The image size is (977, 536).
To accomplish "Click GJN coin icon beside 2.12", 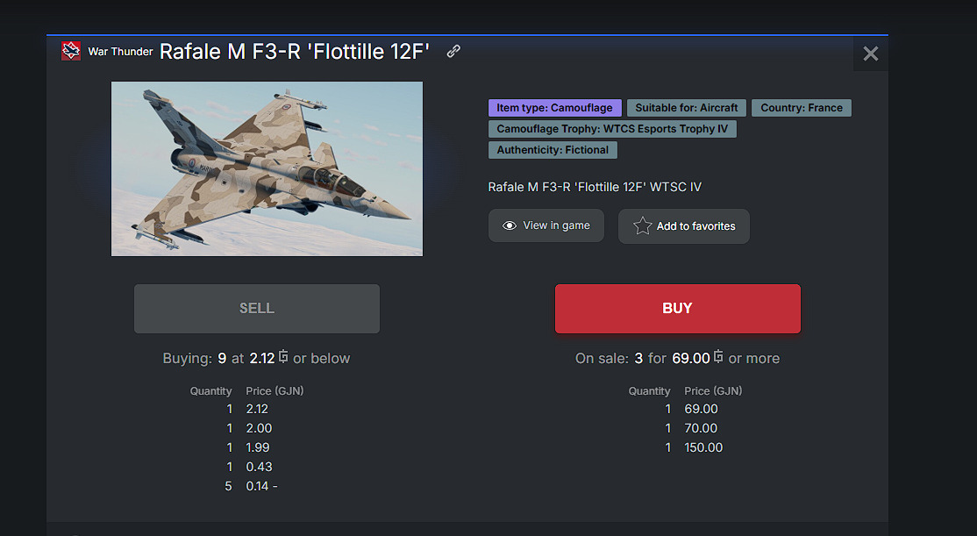I will (x=283, y=357).
